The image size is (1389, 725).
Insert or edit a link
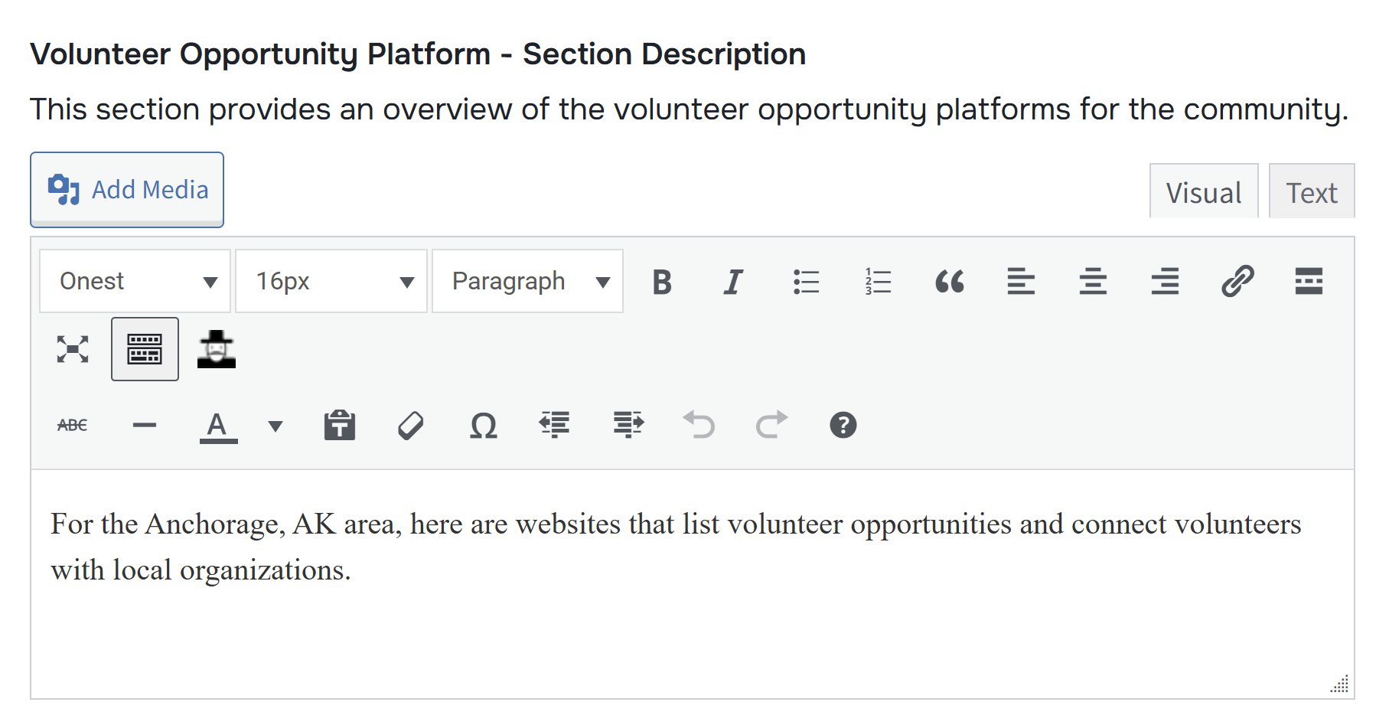pyautogui.click(x=1237, y=282)
